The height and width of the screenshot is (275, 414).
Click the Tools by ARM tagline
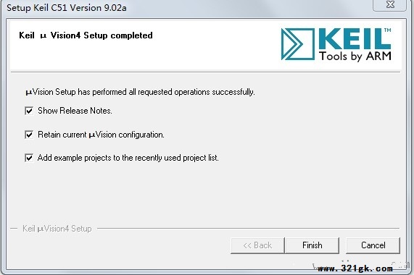pos(355,56)
